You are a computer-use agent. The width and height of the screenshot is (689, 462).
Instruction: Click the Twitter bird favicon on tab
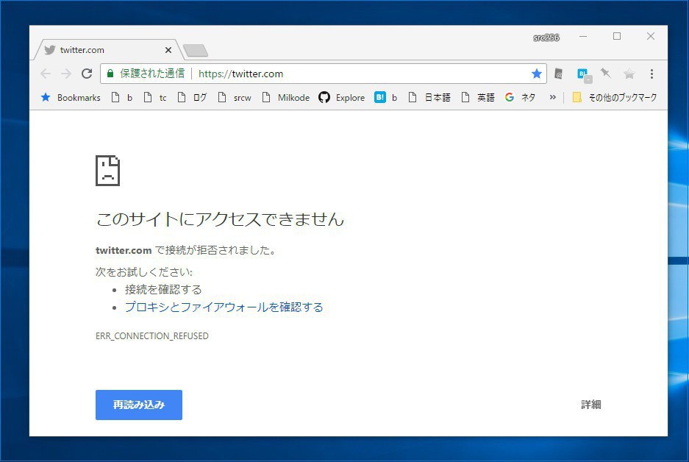pyautogui.click(x=50, y=50)
